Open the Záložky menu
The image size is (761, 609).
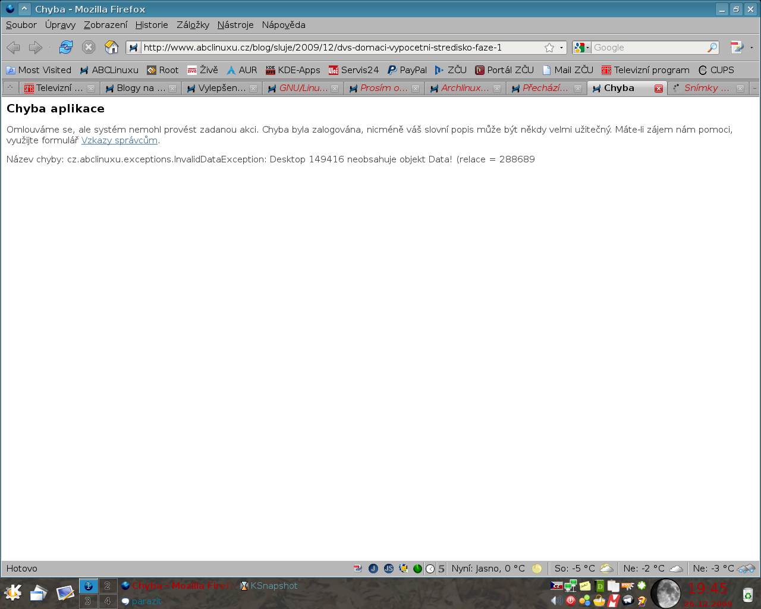click(193, 25)
